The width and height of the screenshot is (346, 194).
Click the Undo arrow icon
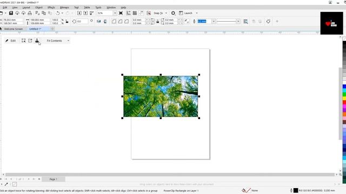tap(58, 13)
